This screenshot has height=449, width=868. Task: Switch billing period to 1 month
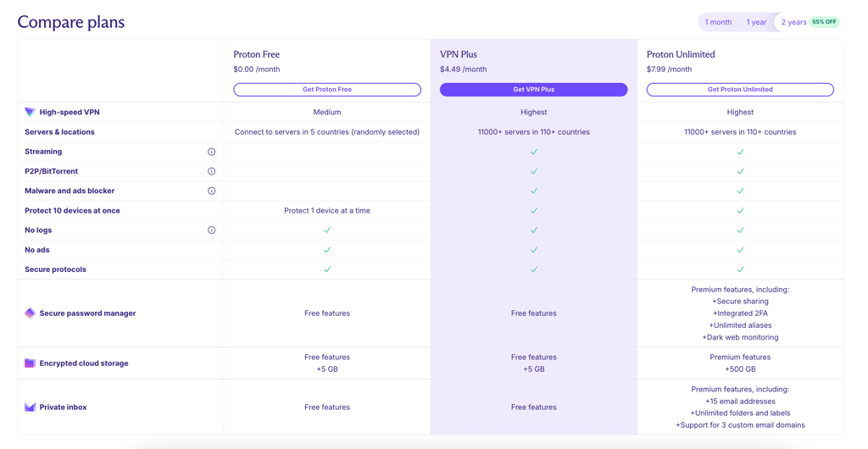pos(718,22)
